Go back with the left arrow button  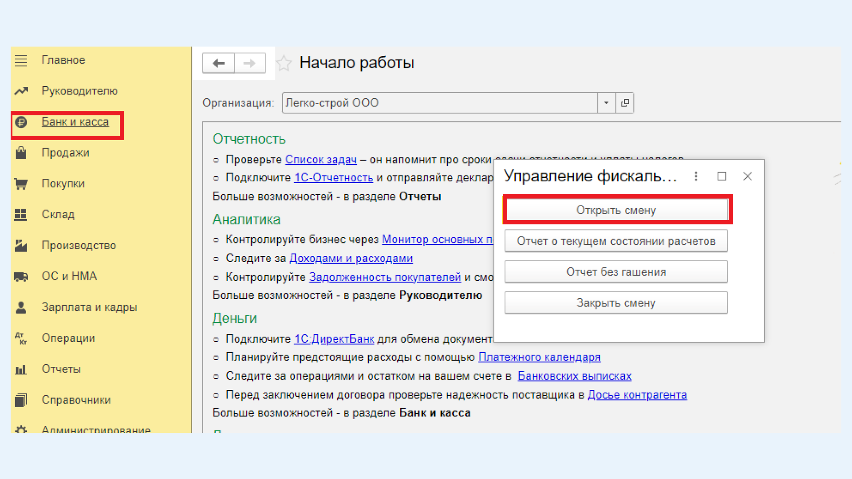(218, 63)
